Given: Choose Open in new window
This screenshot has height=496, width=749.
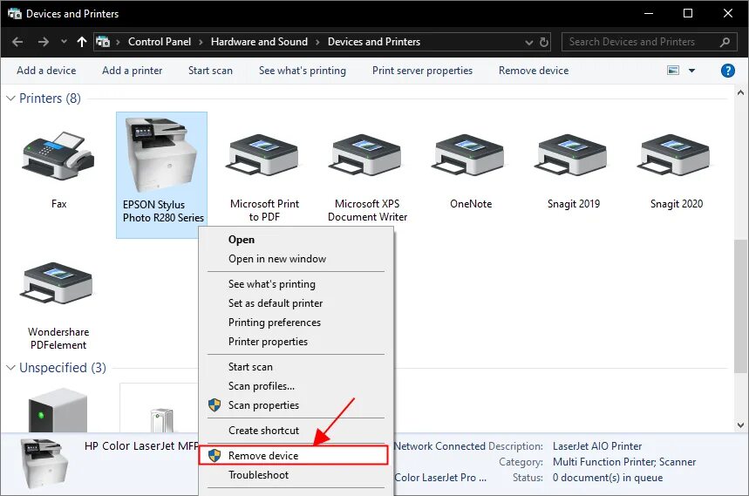Looking at the screenshot, I should point(296,259).
